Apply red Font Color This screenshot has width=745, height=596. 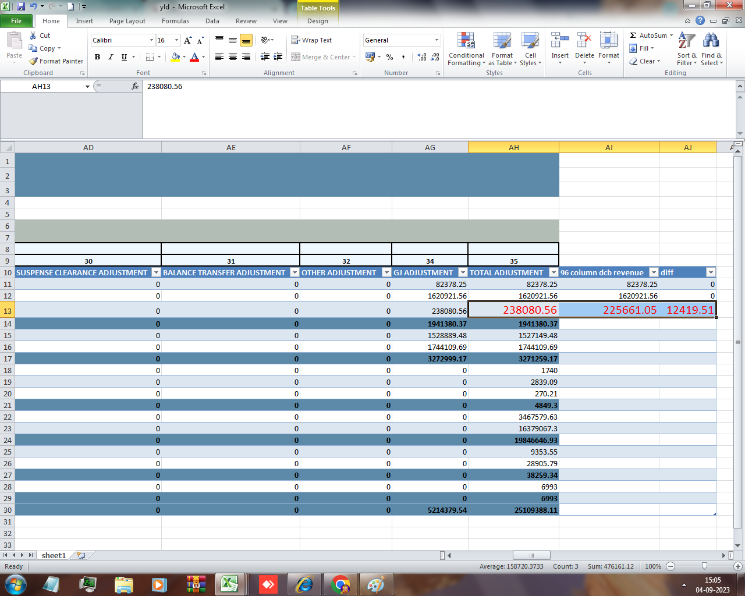pos(194,57)
